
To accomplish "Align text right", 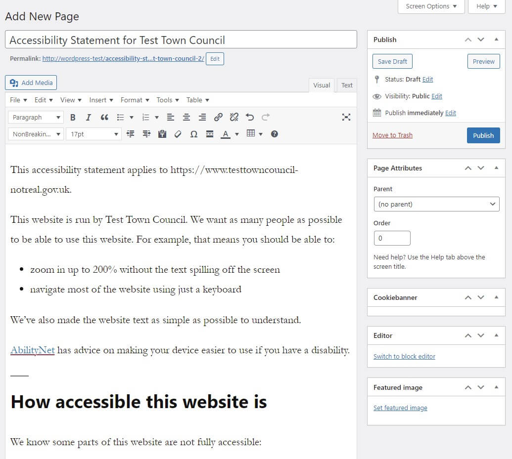I will (202, 117).
